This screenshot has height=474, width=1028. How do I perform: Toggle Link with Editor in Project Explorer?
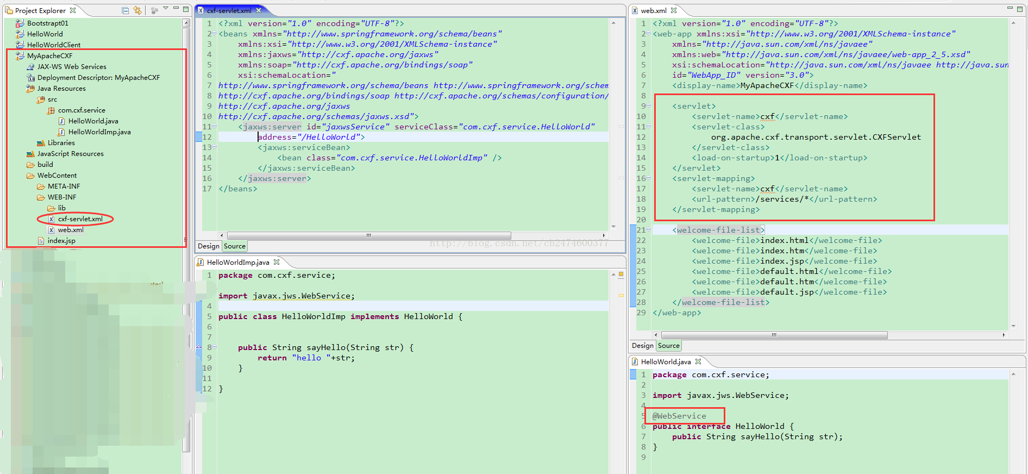(x=137, y=10)
